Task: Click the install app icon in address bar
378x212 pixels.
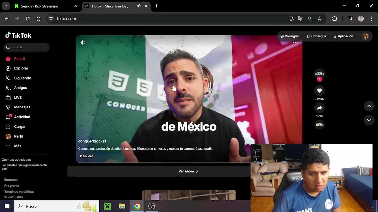Action: [291, 19]
